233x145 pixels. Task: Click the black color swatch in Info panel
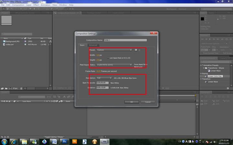click(x=202, y=19)
